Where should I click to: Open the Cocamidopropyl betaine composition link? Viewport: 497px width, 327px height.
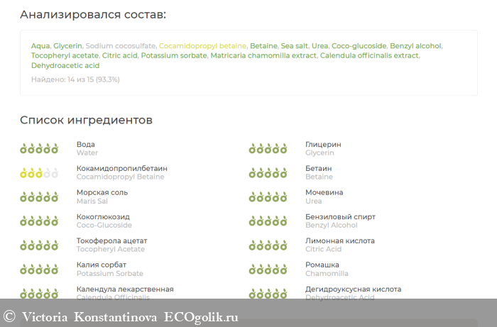202,45
